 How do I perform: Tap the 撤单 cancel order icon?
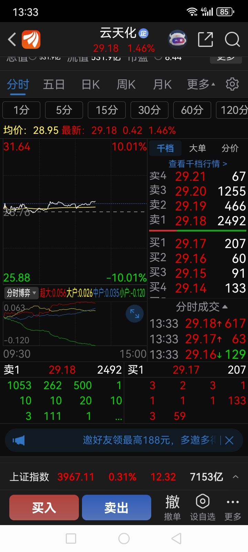point(172,507)
